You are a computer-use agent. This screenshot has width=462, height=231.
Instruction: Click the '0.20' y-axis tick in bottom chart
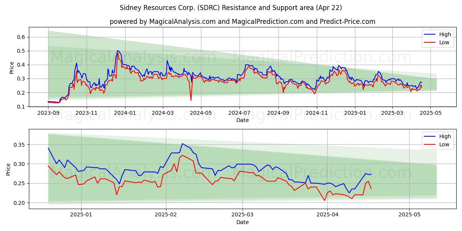pyautogui.click(x=19, y=203)
